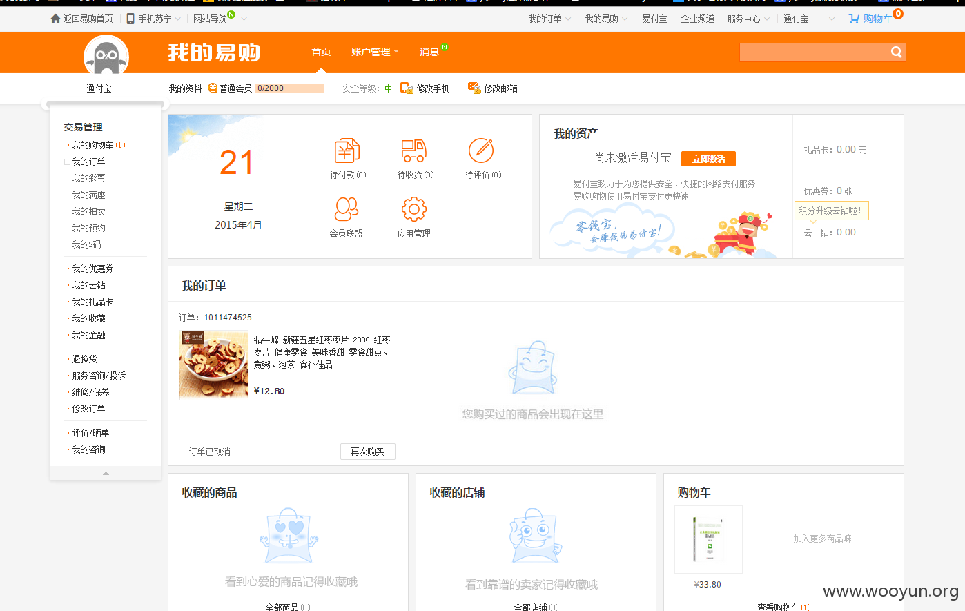The image size is (965, 611).
Task: Expand the 服务中心 dropdown
Action: pos(767,19)
